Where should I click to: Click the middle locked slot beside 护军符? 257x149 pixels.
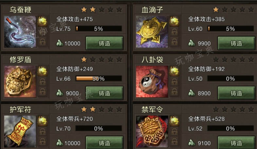coord(43,131)
